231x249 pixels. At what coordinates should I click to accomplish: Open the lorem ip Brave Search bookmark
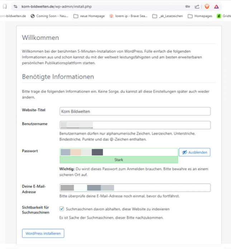[128, 16]
